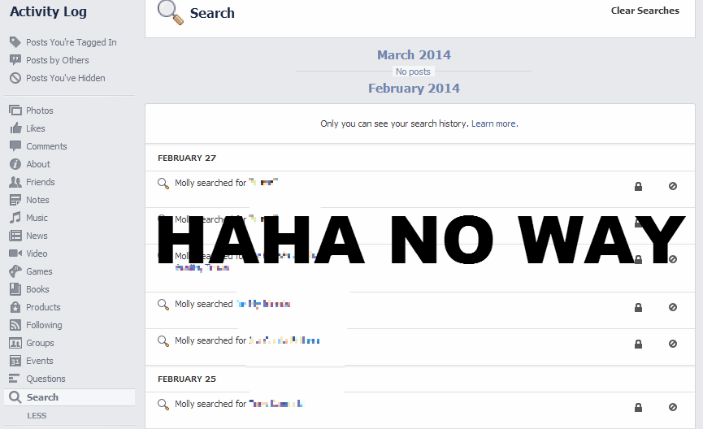Click the magnifier icon on first February 27 search row
This screenshot has width=703, height=429.
(163, 184)
